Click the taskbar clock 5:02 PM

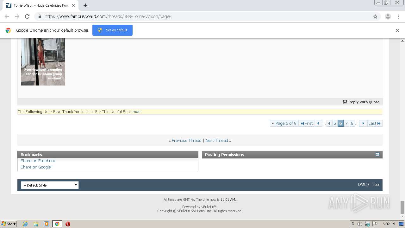coord(389,224)
